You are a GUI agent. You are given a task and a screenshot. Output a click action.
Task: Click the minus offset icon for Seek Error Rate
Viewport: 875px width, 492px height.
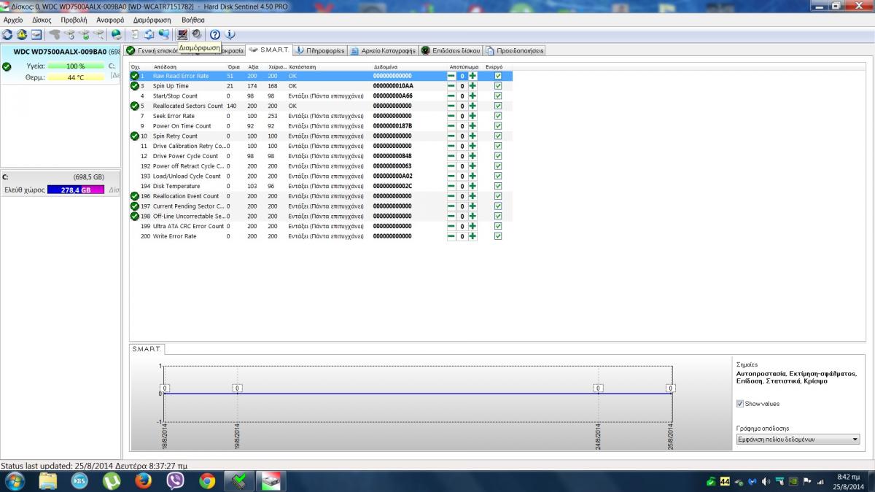[451, 116]
